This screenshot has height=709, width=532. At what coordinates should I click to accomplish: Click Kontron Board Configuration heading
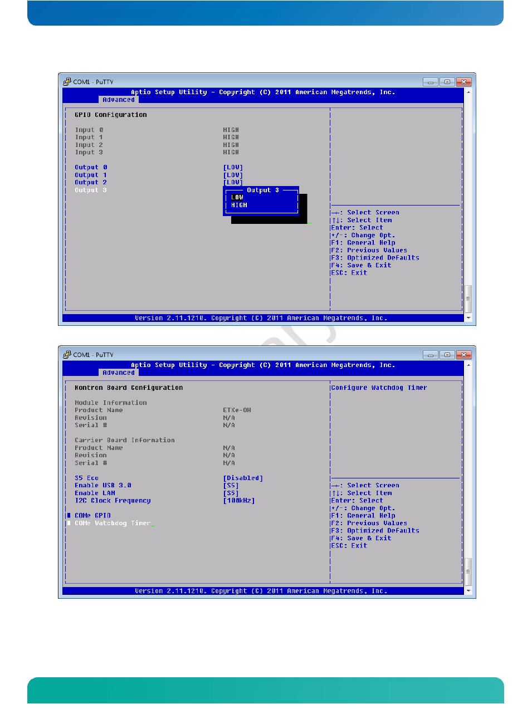point(129,388)
